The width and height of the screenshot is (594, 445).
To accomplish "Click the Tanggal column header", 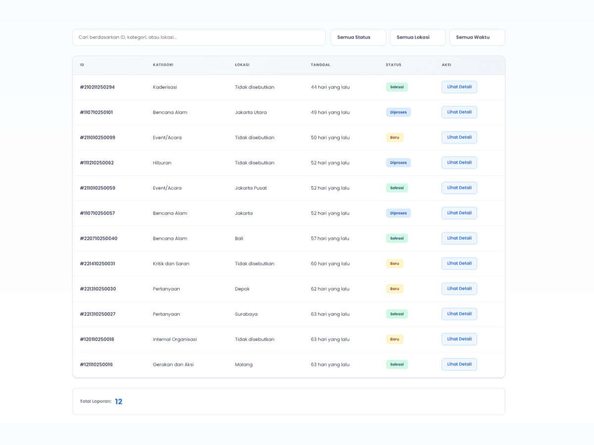I will point(320,65).
